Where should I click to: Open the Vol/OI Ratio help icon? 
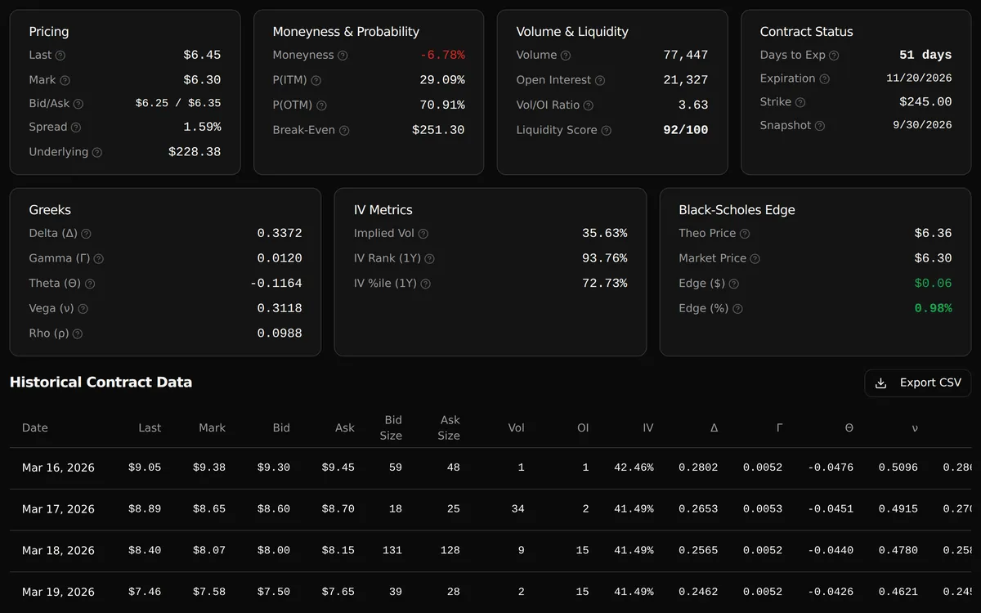589,105
